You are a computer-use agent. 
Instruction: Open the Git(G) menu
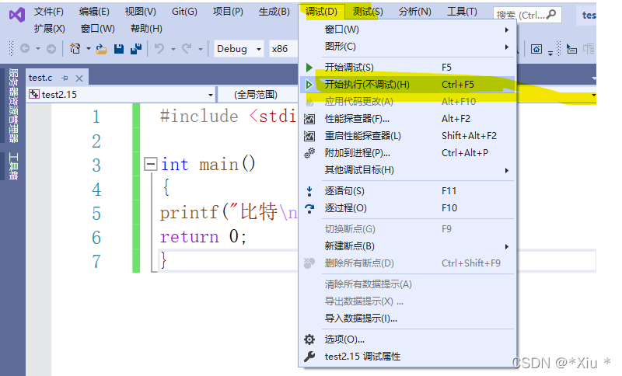tap(184, 12)
